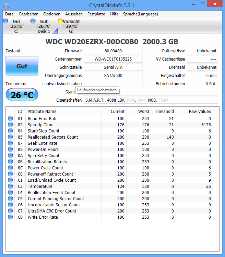Viewport: 225px width, 257px height.
Task: Click status orb of Read Error Rate row
Action: pyautogui.click(x=10, y=118)
